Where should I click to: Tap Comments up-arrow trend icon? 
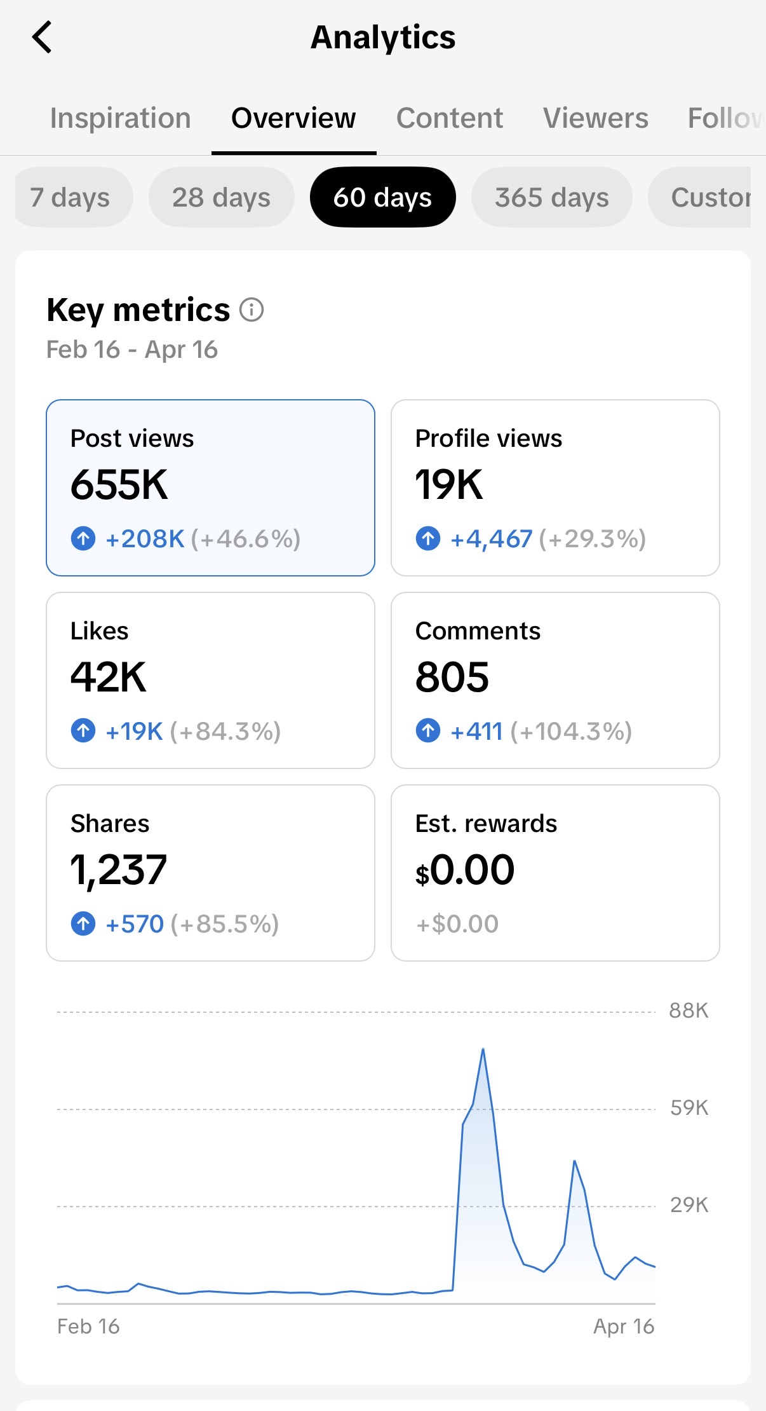coord(428,731)
